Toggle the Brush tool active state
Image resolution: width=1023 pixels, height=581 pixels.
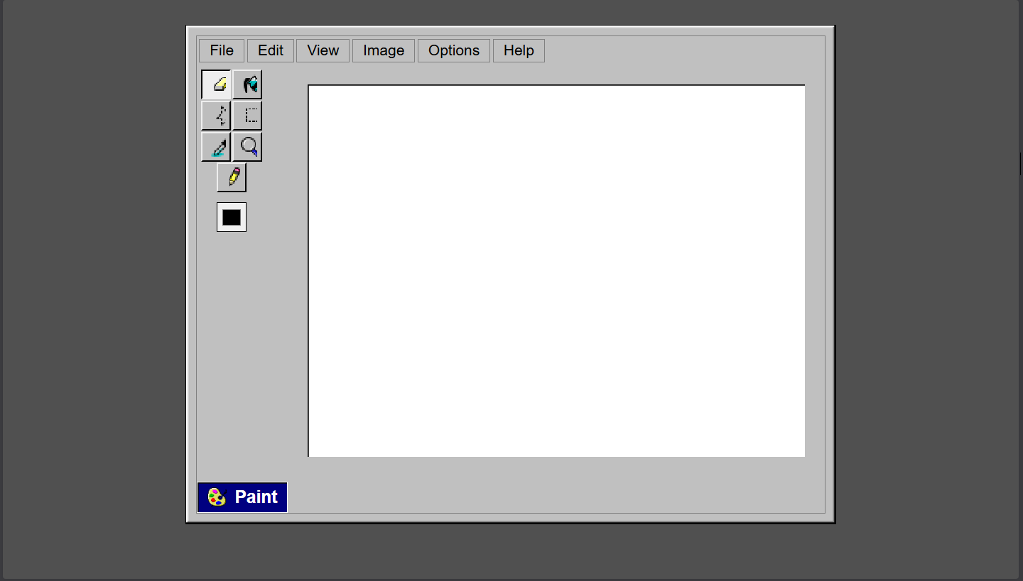pyautogui.click(x=216, y=147)
